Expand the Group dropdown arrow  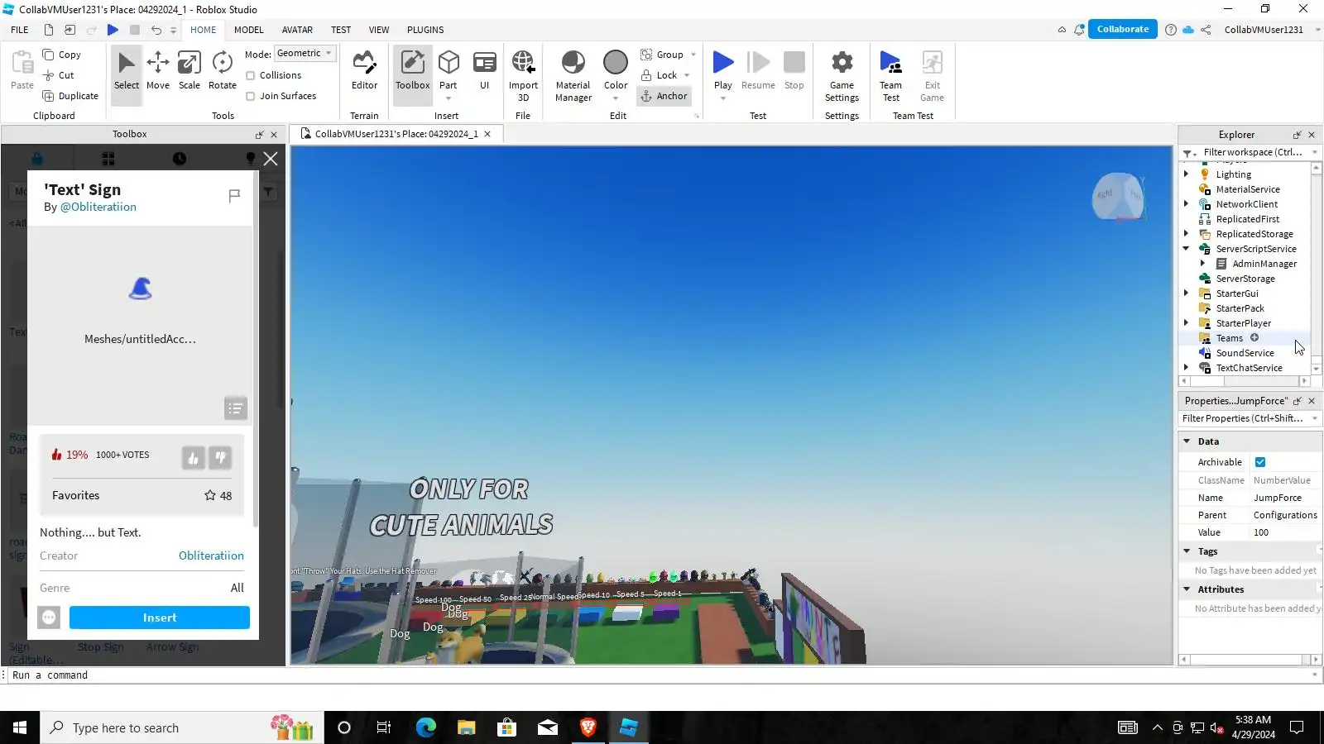click(693, 55)
